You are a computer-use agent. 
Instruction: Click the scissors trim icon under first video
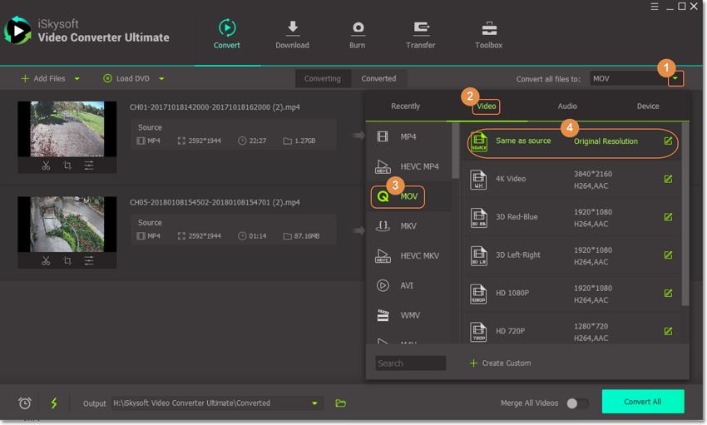pos(46,166)
